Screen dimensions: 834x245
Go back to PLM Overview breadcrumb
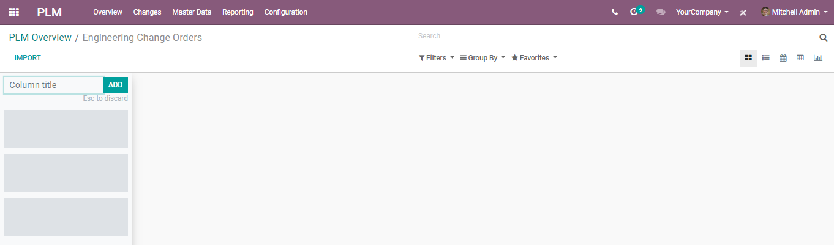point(40,38)
